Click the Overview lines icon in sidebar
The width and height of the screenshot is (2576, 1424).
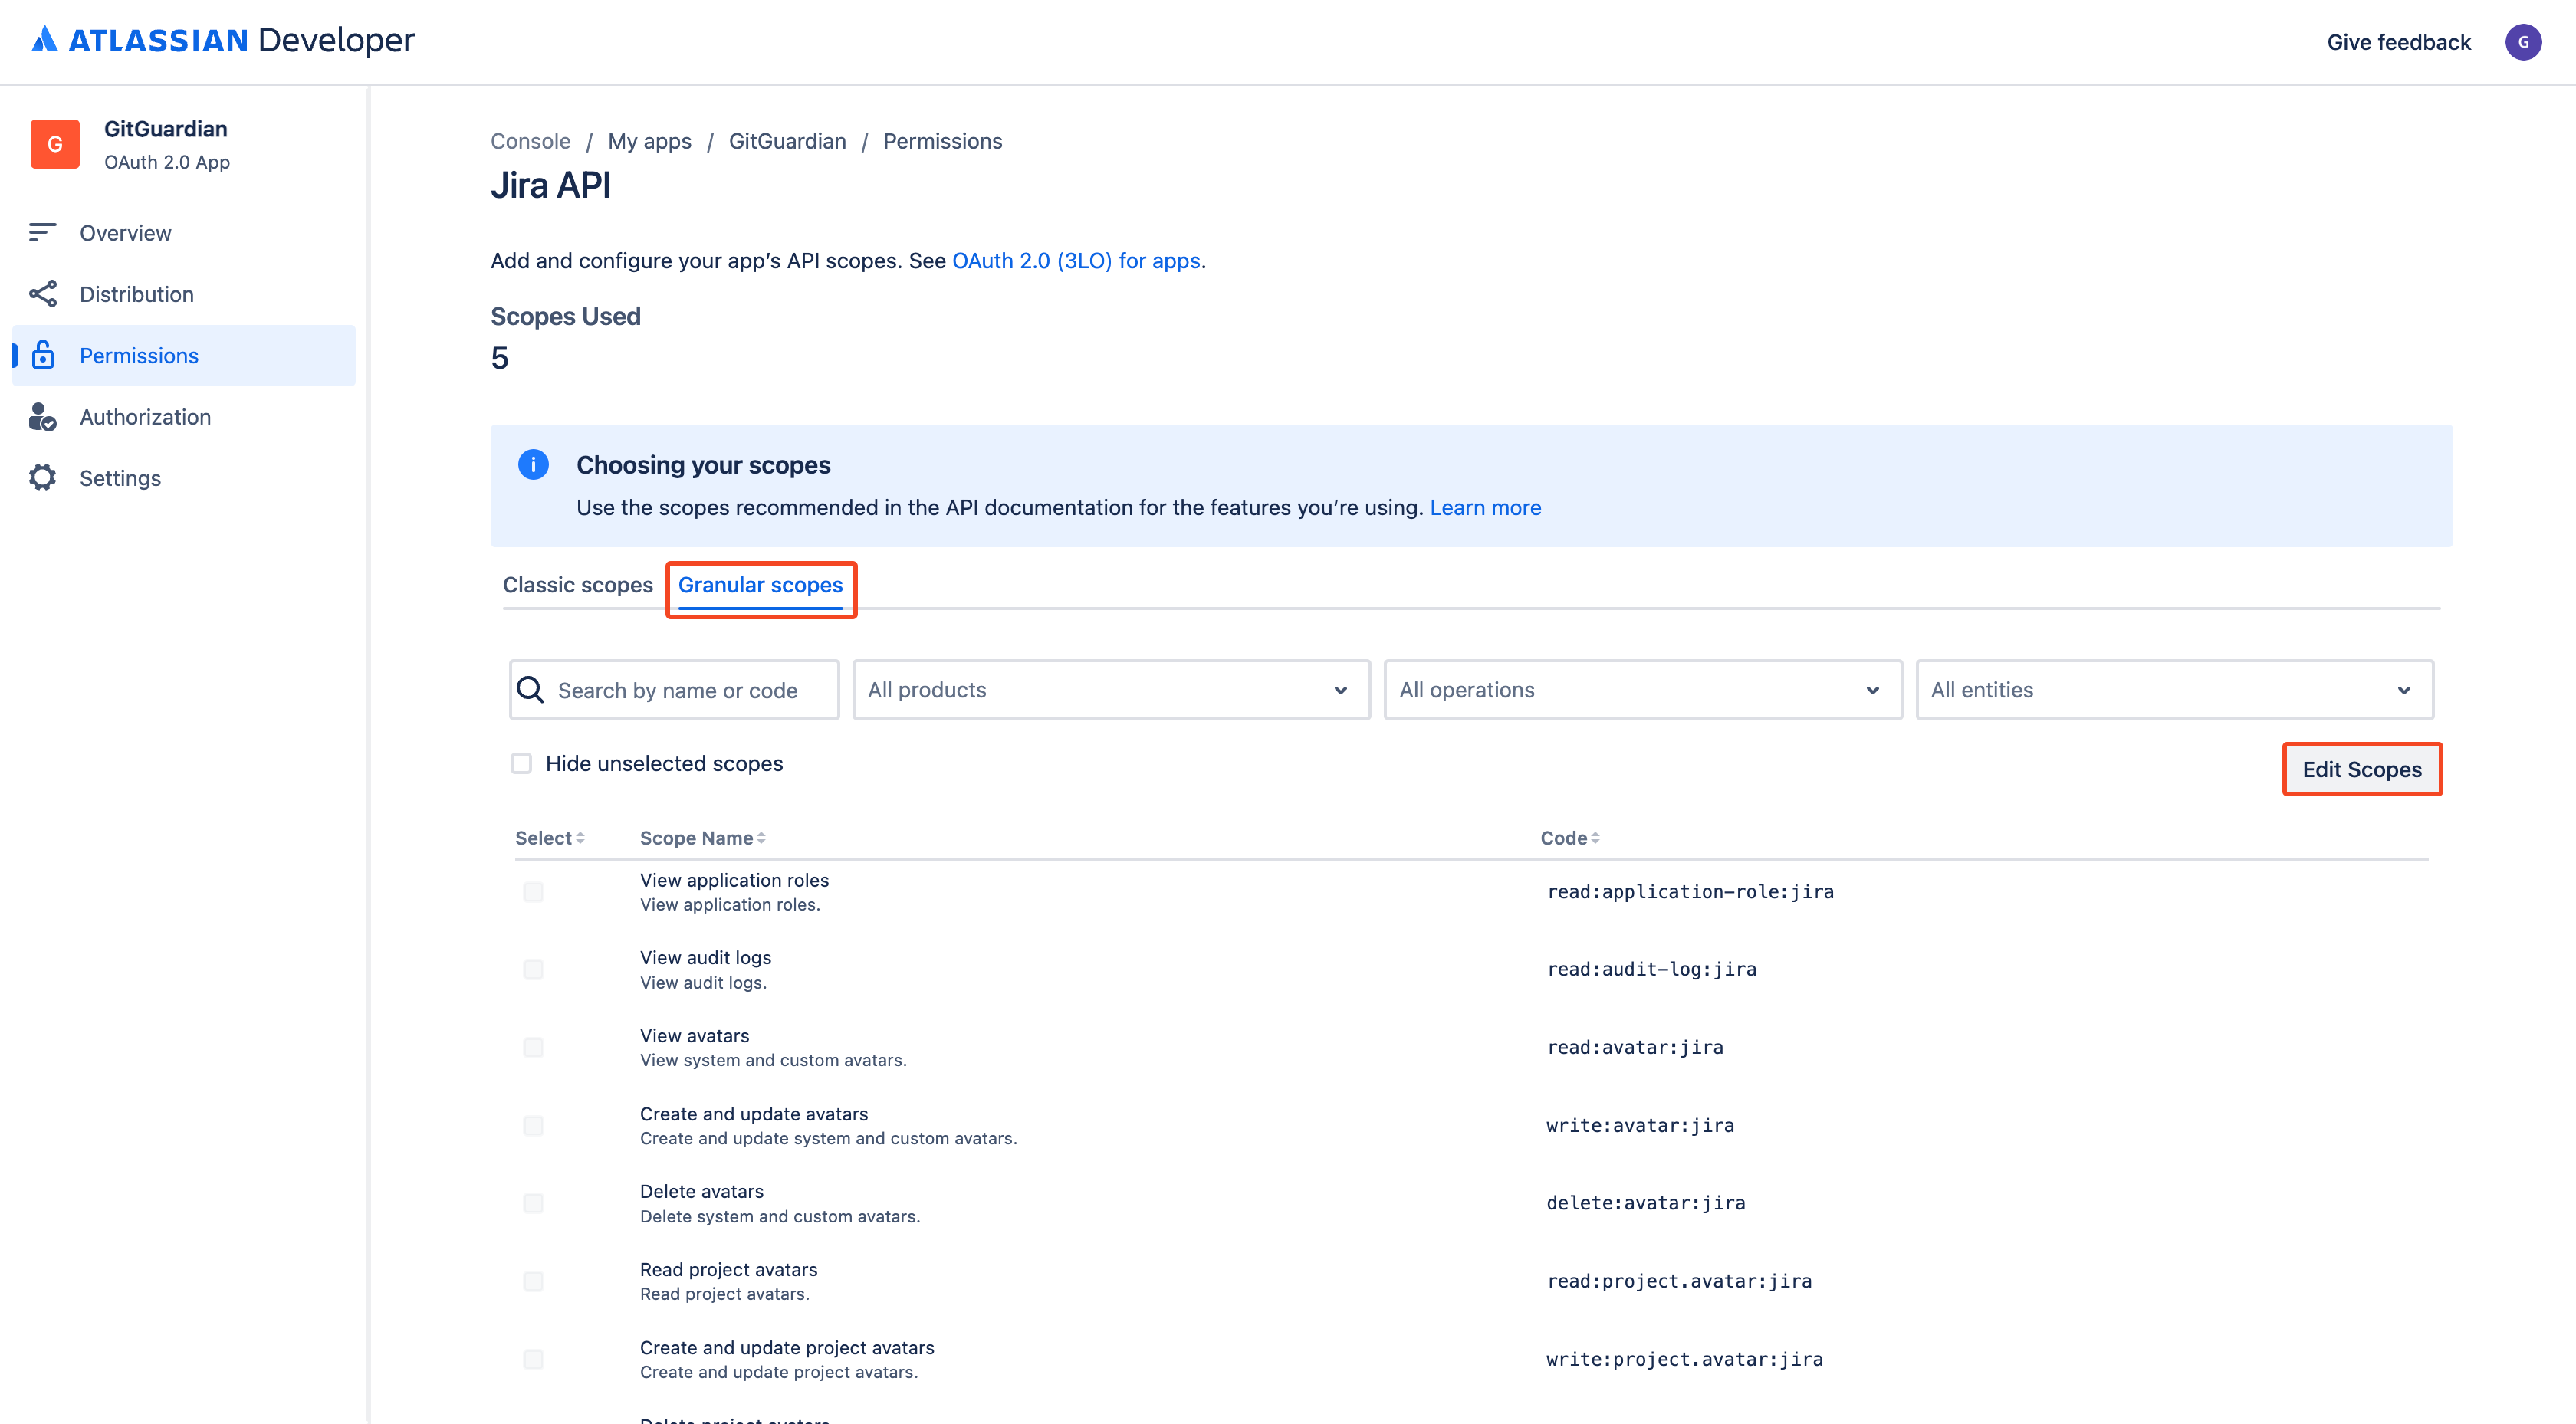(x=42, y=232)
